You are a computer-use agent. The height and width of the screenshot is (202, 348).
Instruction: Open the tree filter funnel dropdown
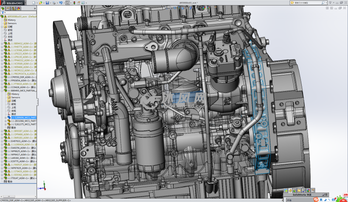coord(3,12)
